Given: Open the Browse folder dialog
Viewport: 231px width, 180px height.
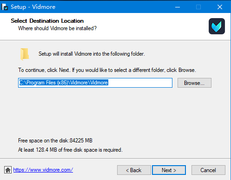Looking at the screenshot, I should tap(194, 83).
